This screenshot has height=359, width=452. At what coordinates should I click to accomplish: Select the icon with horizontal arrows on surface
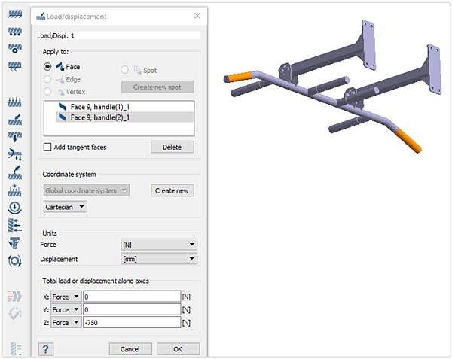point(15,226)
